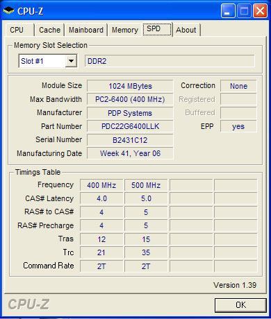Click the Trc value 21
Image resolution: width=271 pixels, height=319 pixels.
point(101,252)
